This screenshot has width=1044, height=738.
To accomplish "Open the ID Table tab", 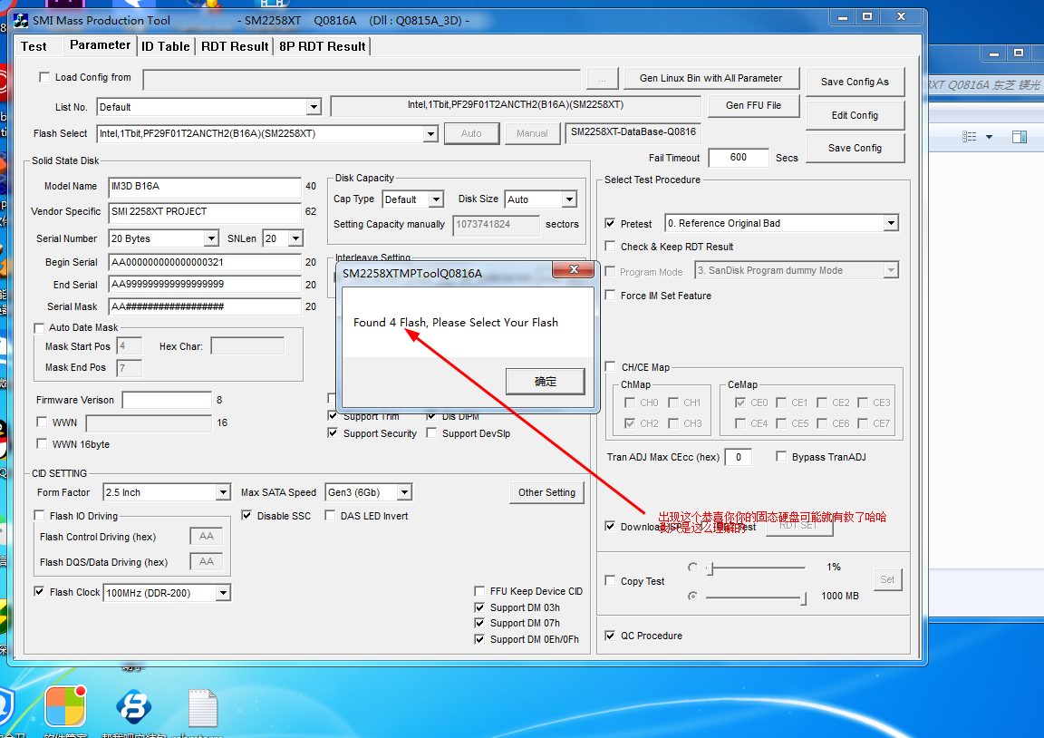I will click(x=165, y=46).
